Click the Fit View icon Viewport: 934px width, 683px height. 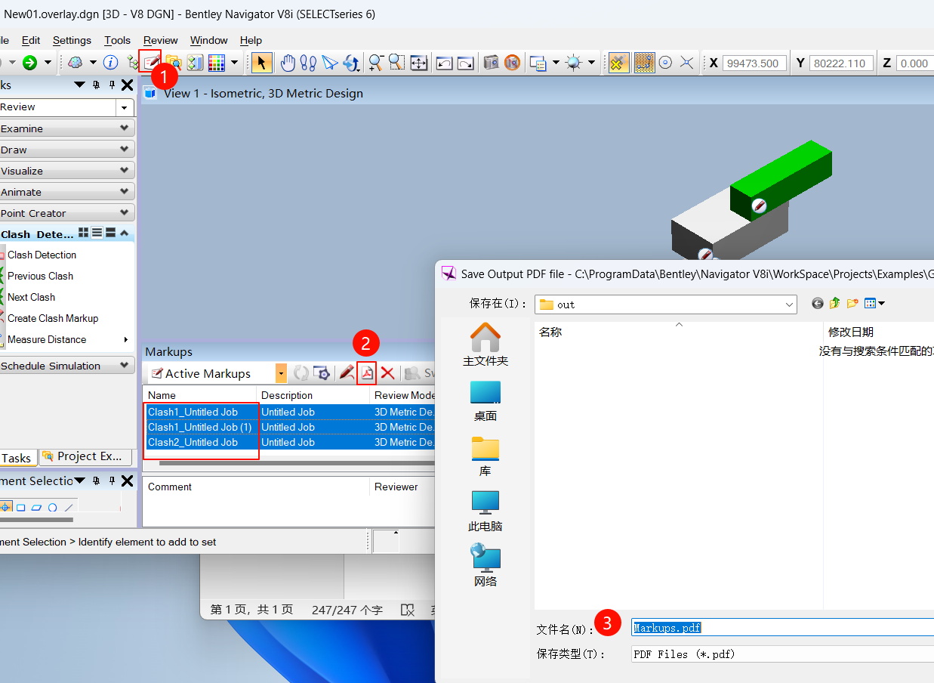tap(418, 63)
